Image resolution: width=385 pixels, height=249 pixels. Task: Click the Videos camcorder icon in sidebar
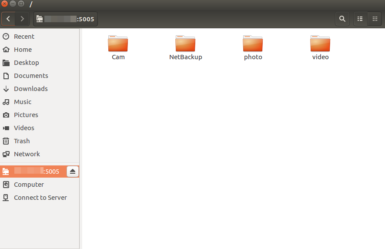[6, 128]
